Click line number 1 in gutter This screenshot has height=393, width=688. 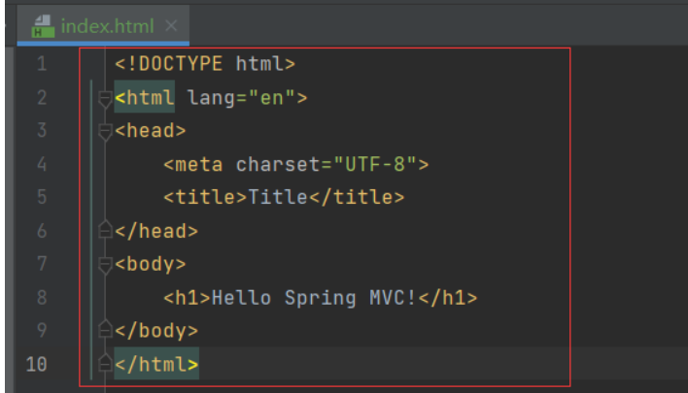pyautogui.click(x=42, y=64)
